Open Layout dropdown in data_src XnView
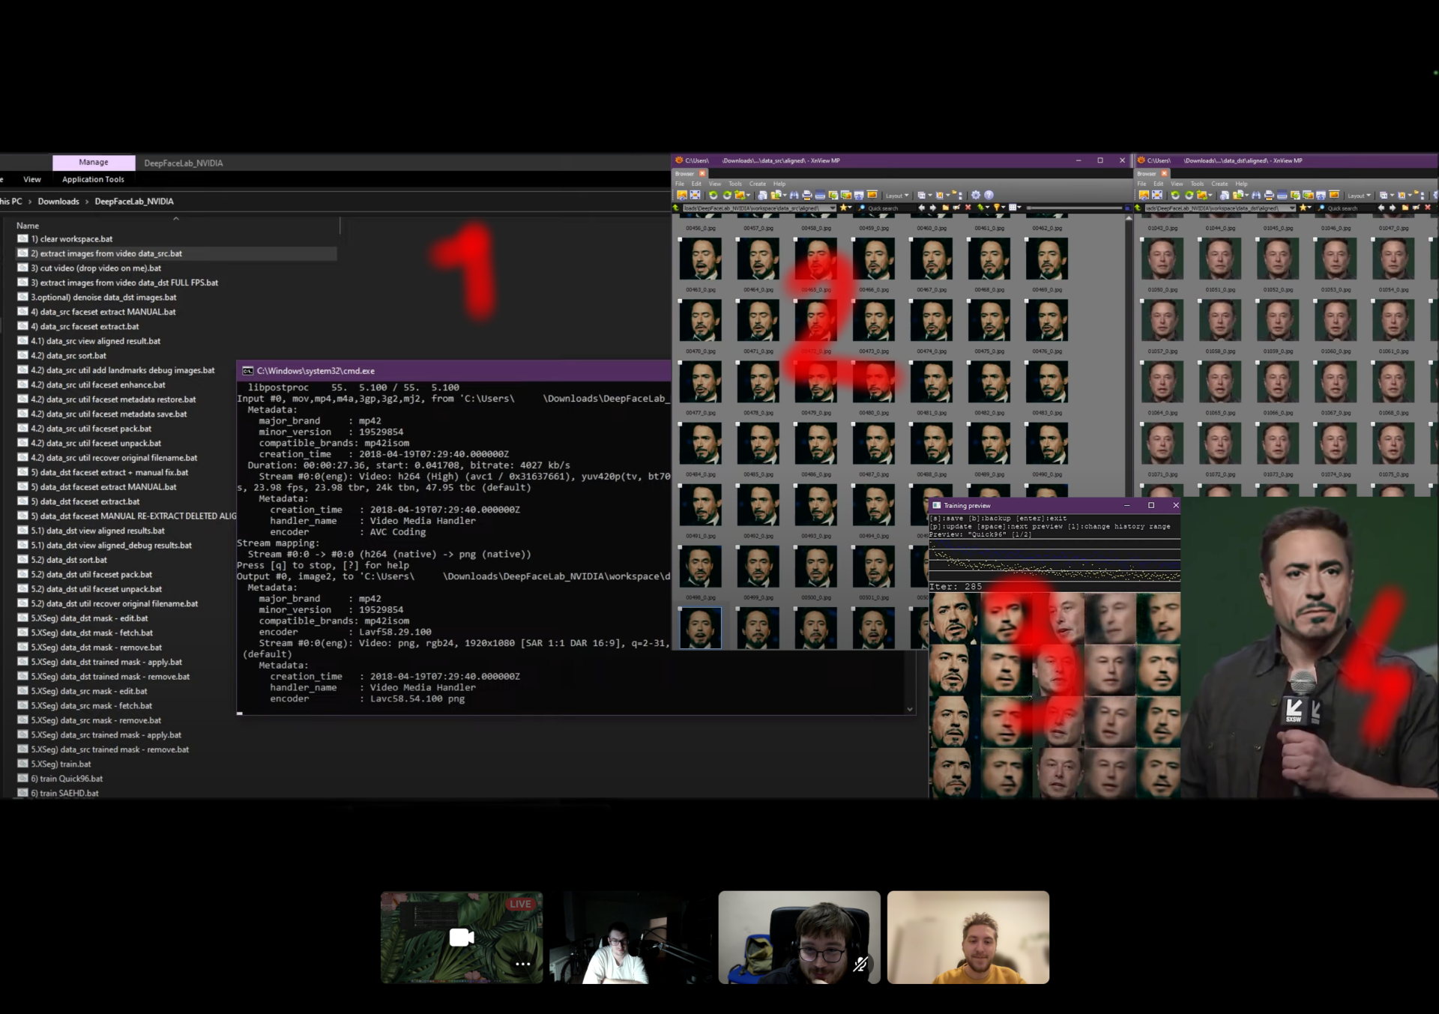 [896, 196]
